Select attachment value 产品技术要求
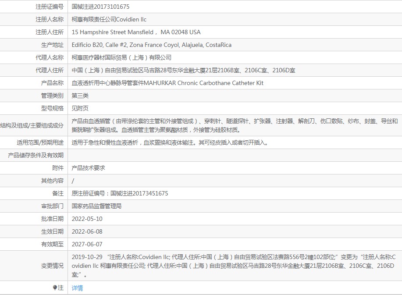Screen dimensions: 402x295 (x=88, y=168)
